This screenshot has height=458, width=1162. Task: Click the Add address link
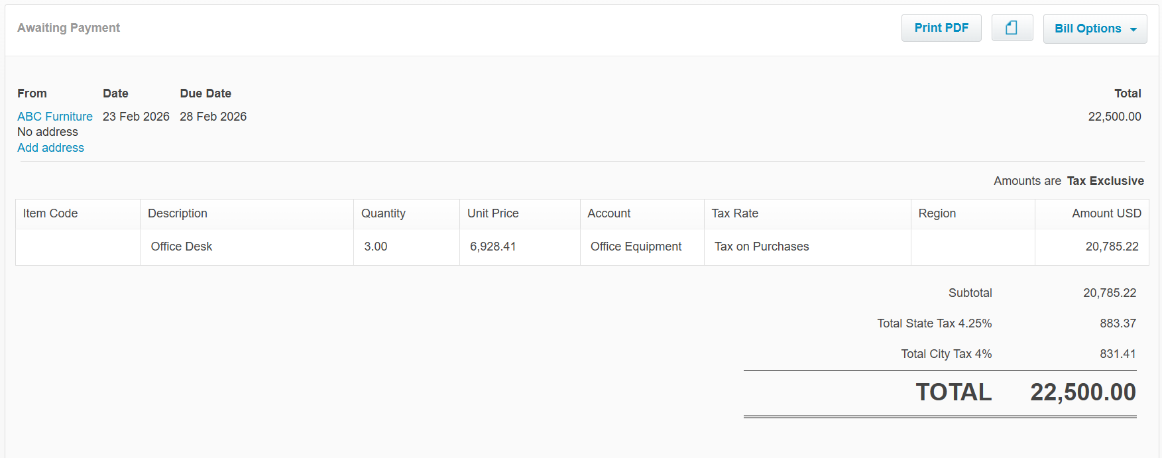click(50, 148)
